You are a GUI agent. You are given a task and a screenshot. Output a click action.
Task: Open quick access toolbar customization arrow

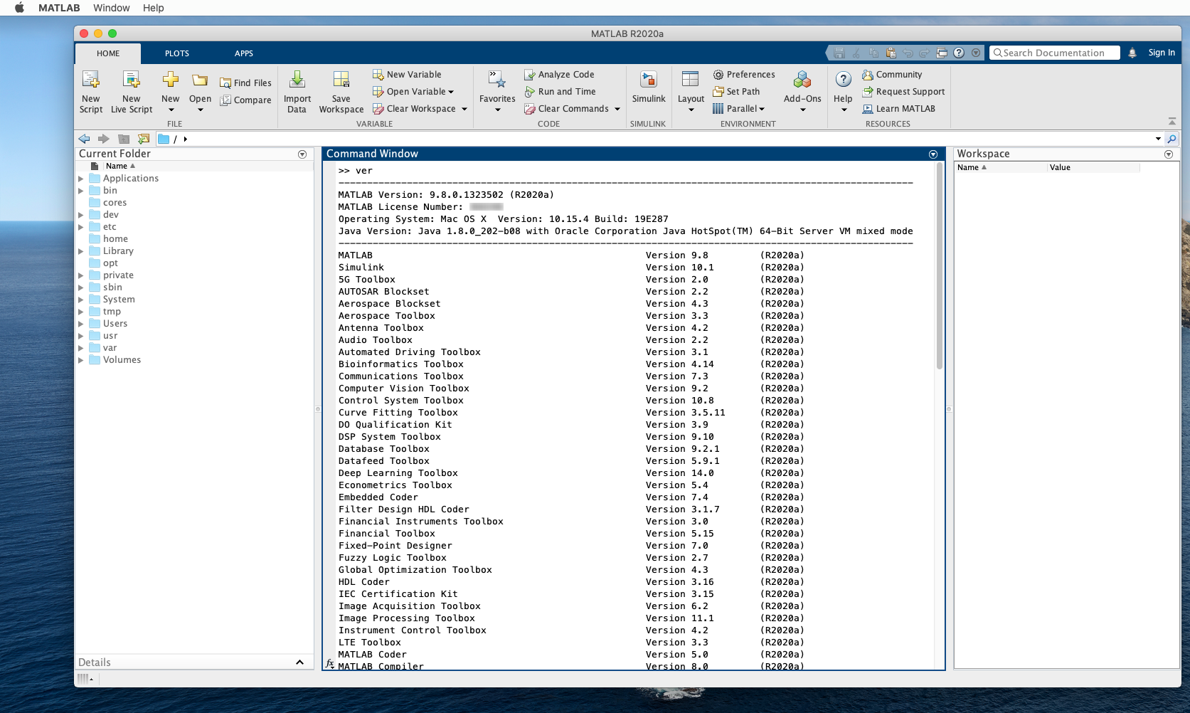[976, 53]
